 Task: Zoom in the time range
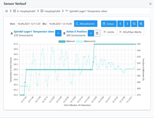click(x=141, y=24)
